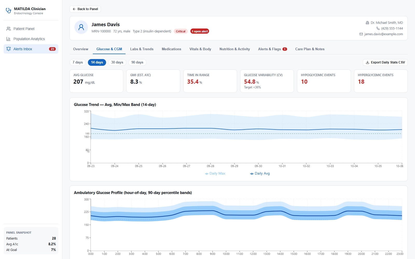Image resolution: width=415 pixels, height=259 pixels.
Task: Select the 14 days range
Action: 97,62
